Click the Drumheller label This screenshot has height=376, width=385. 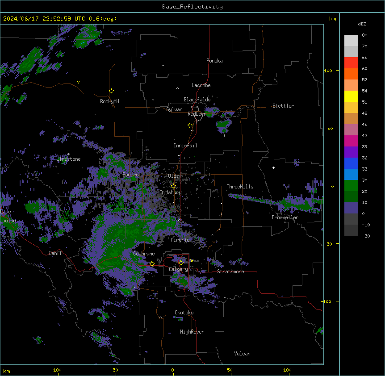285,217
